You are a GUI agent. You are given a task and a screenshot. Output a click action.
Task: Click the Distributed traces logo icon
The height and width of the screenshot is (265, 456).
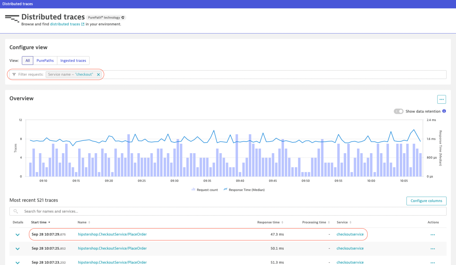tap(12, 19)
